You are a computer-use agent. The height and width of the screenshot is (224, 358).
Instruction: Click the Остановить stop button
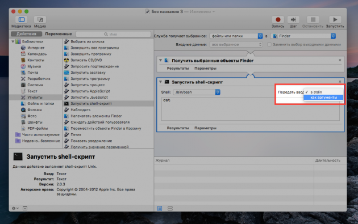(x=313, y=20)
